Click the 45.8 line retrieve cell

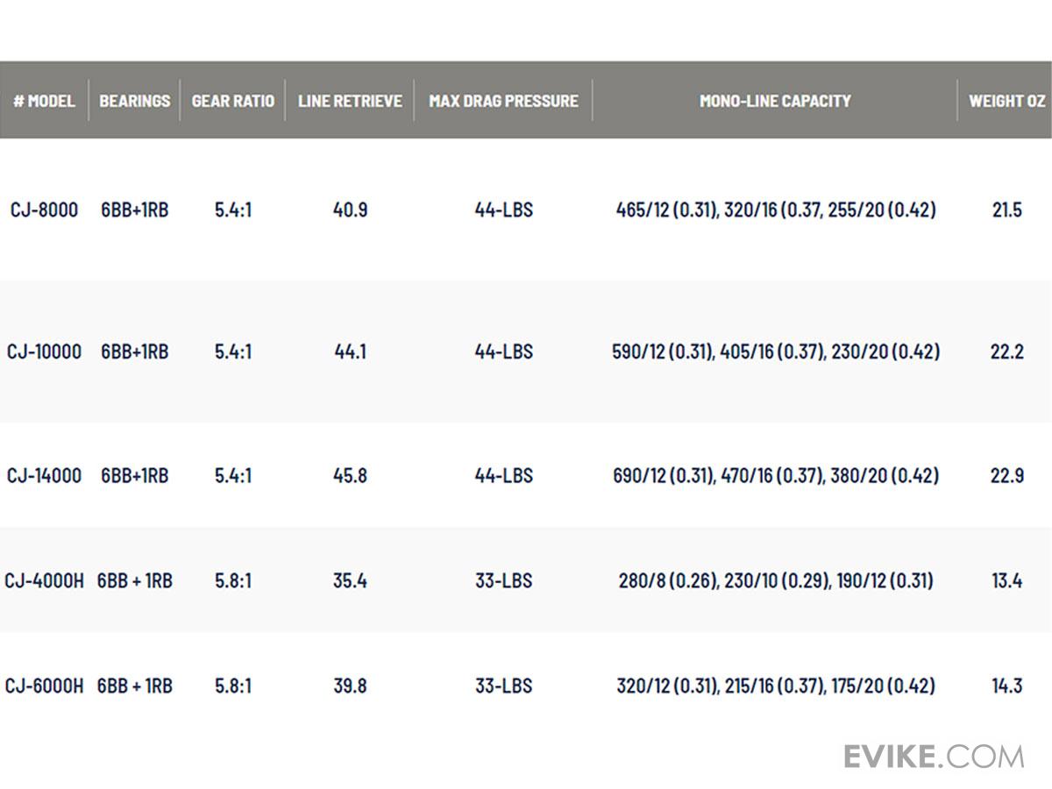(x=350, y=475)
